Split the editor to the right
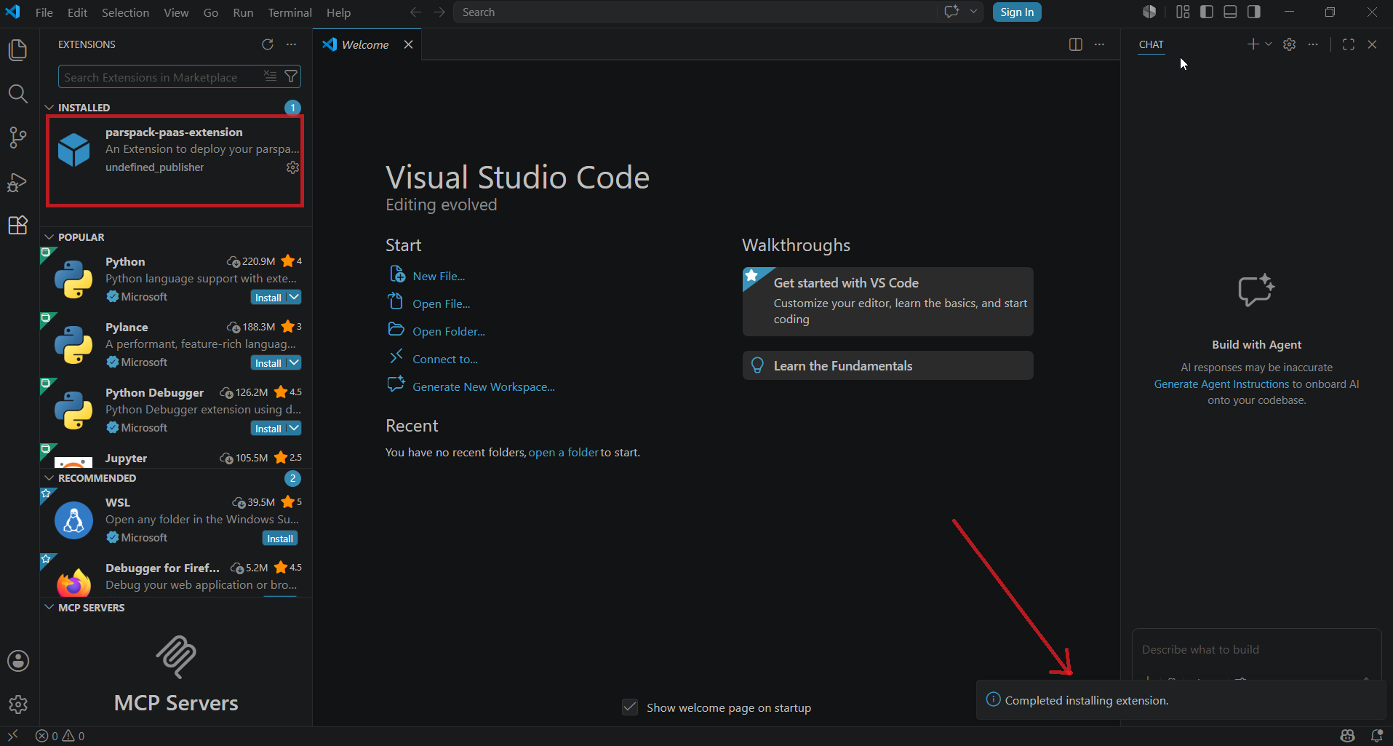1393x746 pixels. 1076,44
